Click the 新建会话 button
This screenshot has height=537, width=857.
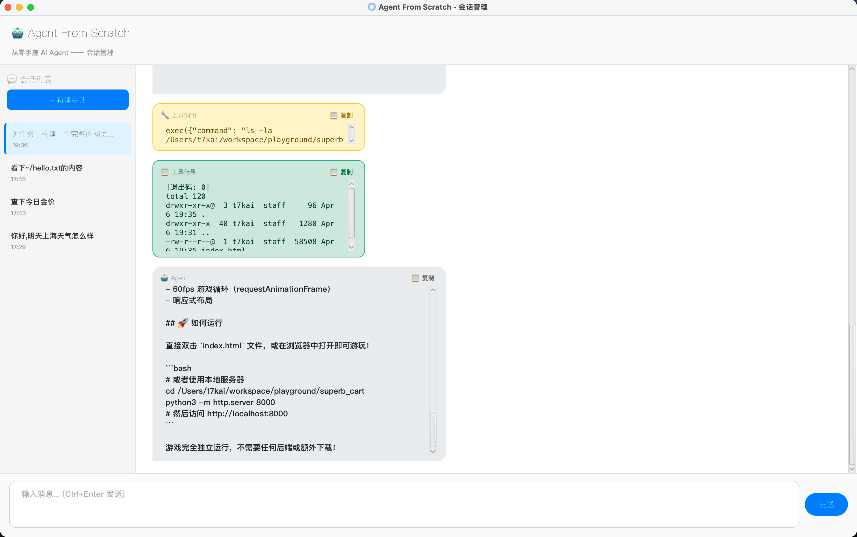[67, 100]
